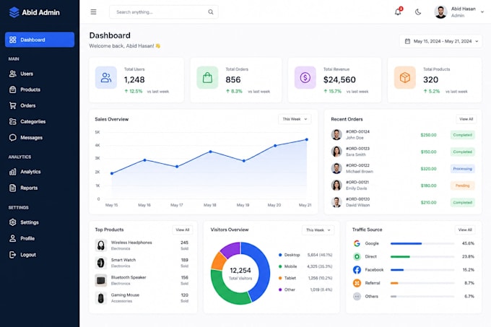Click John Doe's avatar in Recent Orders
Viewport: 491px width, 327px height.
336,134
